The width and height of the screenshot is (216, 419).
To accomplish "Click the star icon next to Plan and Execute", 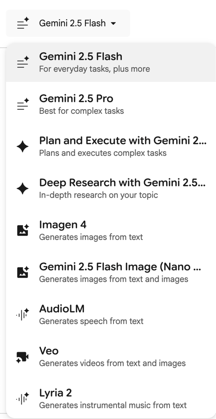I will pyautogui.click(x=23, y=146).
